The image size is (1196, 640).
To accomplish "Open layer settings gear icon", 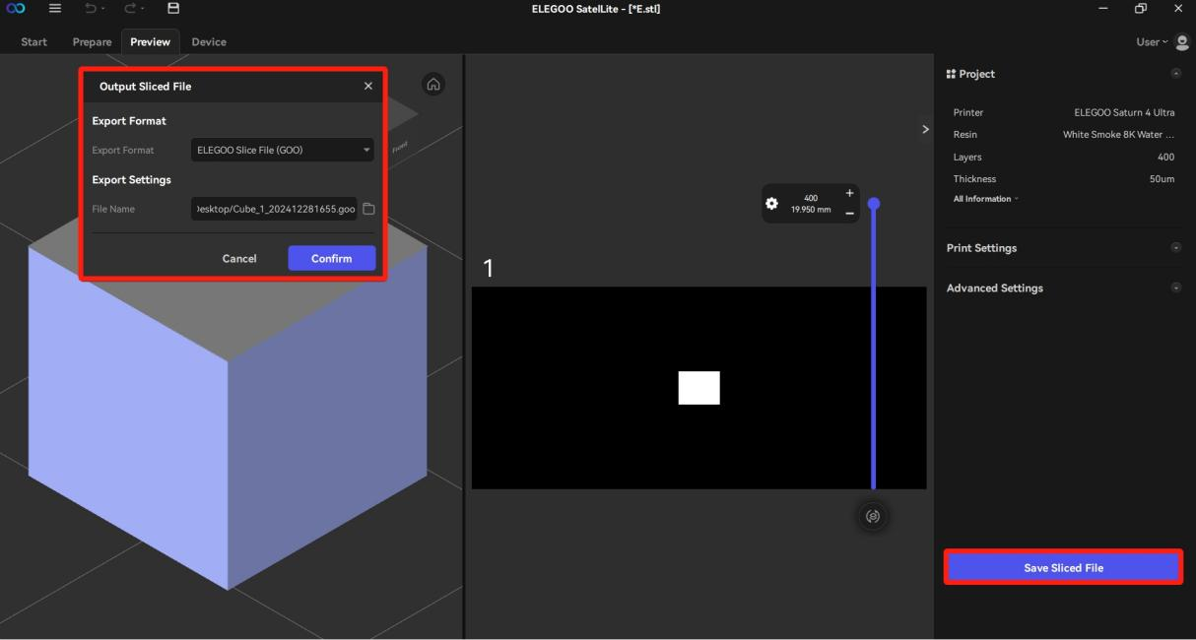I will point(771,204).
